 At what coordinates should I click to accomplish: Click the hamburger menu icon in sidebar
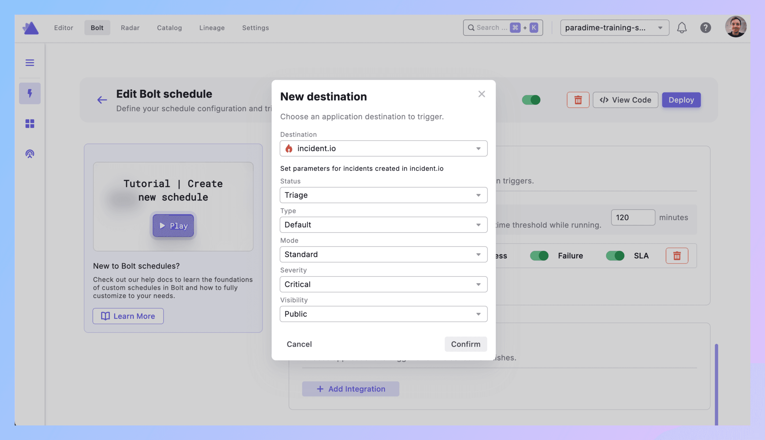(x=30, y=63)
